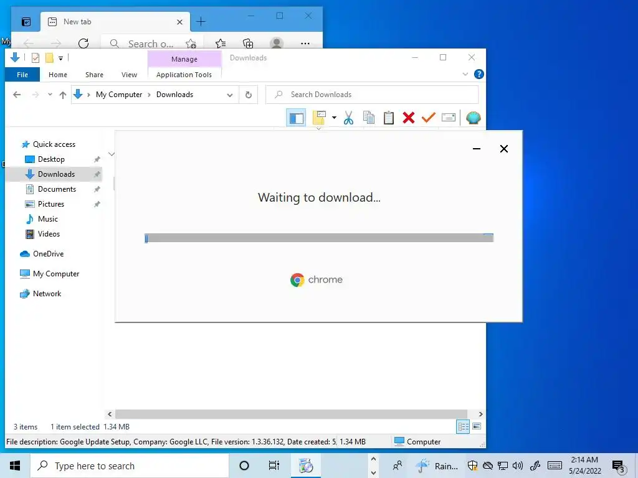Close the Edge New tab
The width and height of the screenshot is (638, 478).
(x=179, y=22)
